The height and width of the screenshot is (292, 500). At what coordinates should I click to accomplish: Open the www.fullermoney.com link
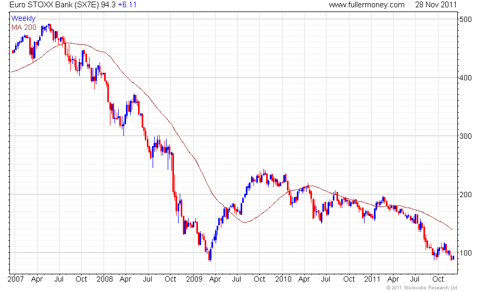(x=367, y=5)
